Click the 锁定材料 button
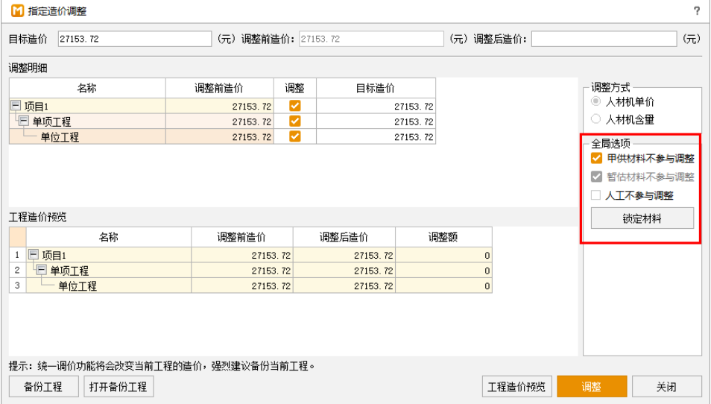This screenshot has height=404, width=711. tap(642, 218)
